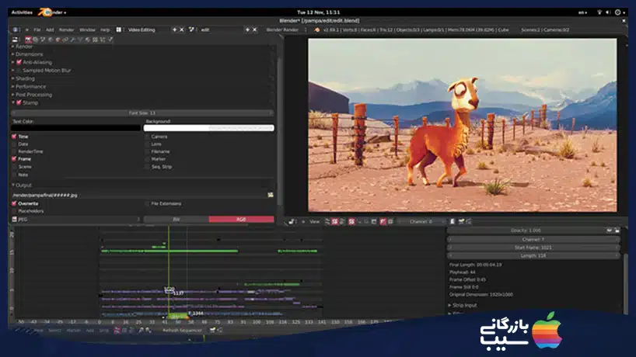The width and height of the screenshot is (636, 357).
Task: Enable the File Extensions checkbox
Action: 147,203
